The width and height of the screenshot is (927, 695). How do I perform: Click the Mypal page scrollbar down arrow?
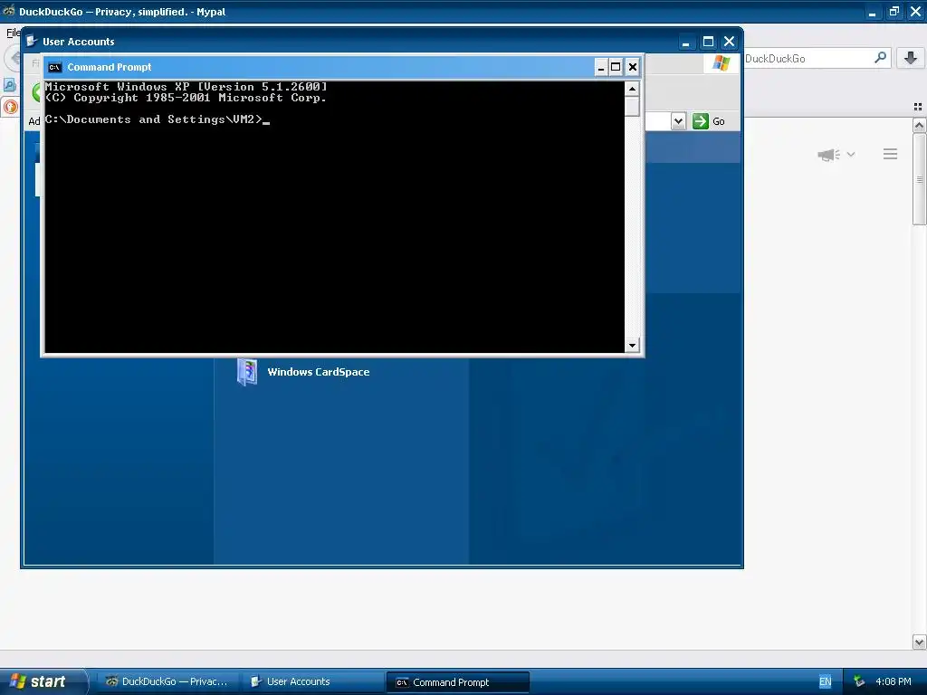coord(919,642)
